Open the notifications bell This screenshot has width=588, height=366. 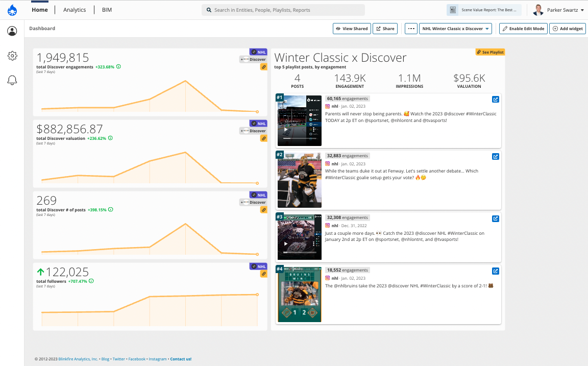pos(12,80)
